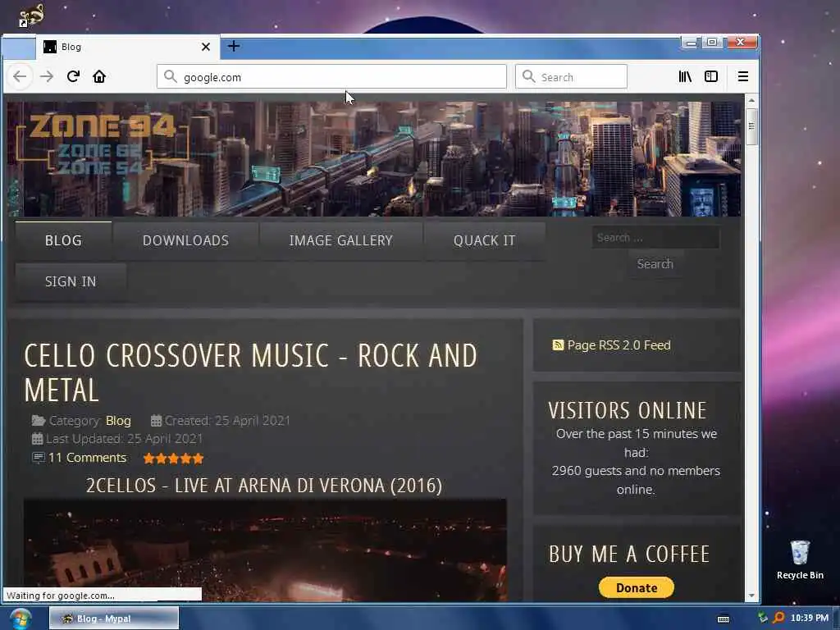Reload the current page

pos(73,76)
